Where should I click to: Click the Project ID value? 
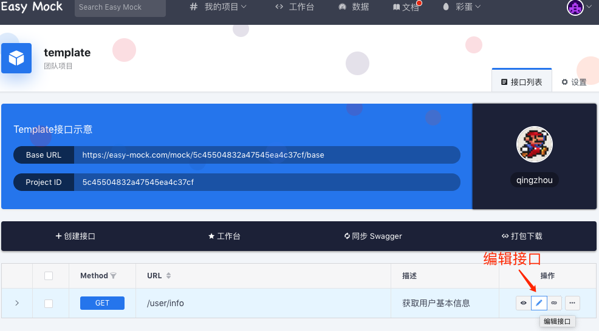[138, 182]
